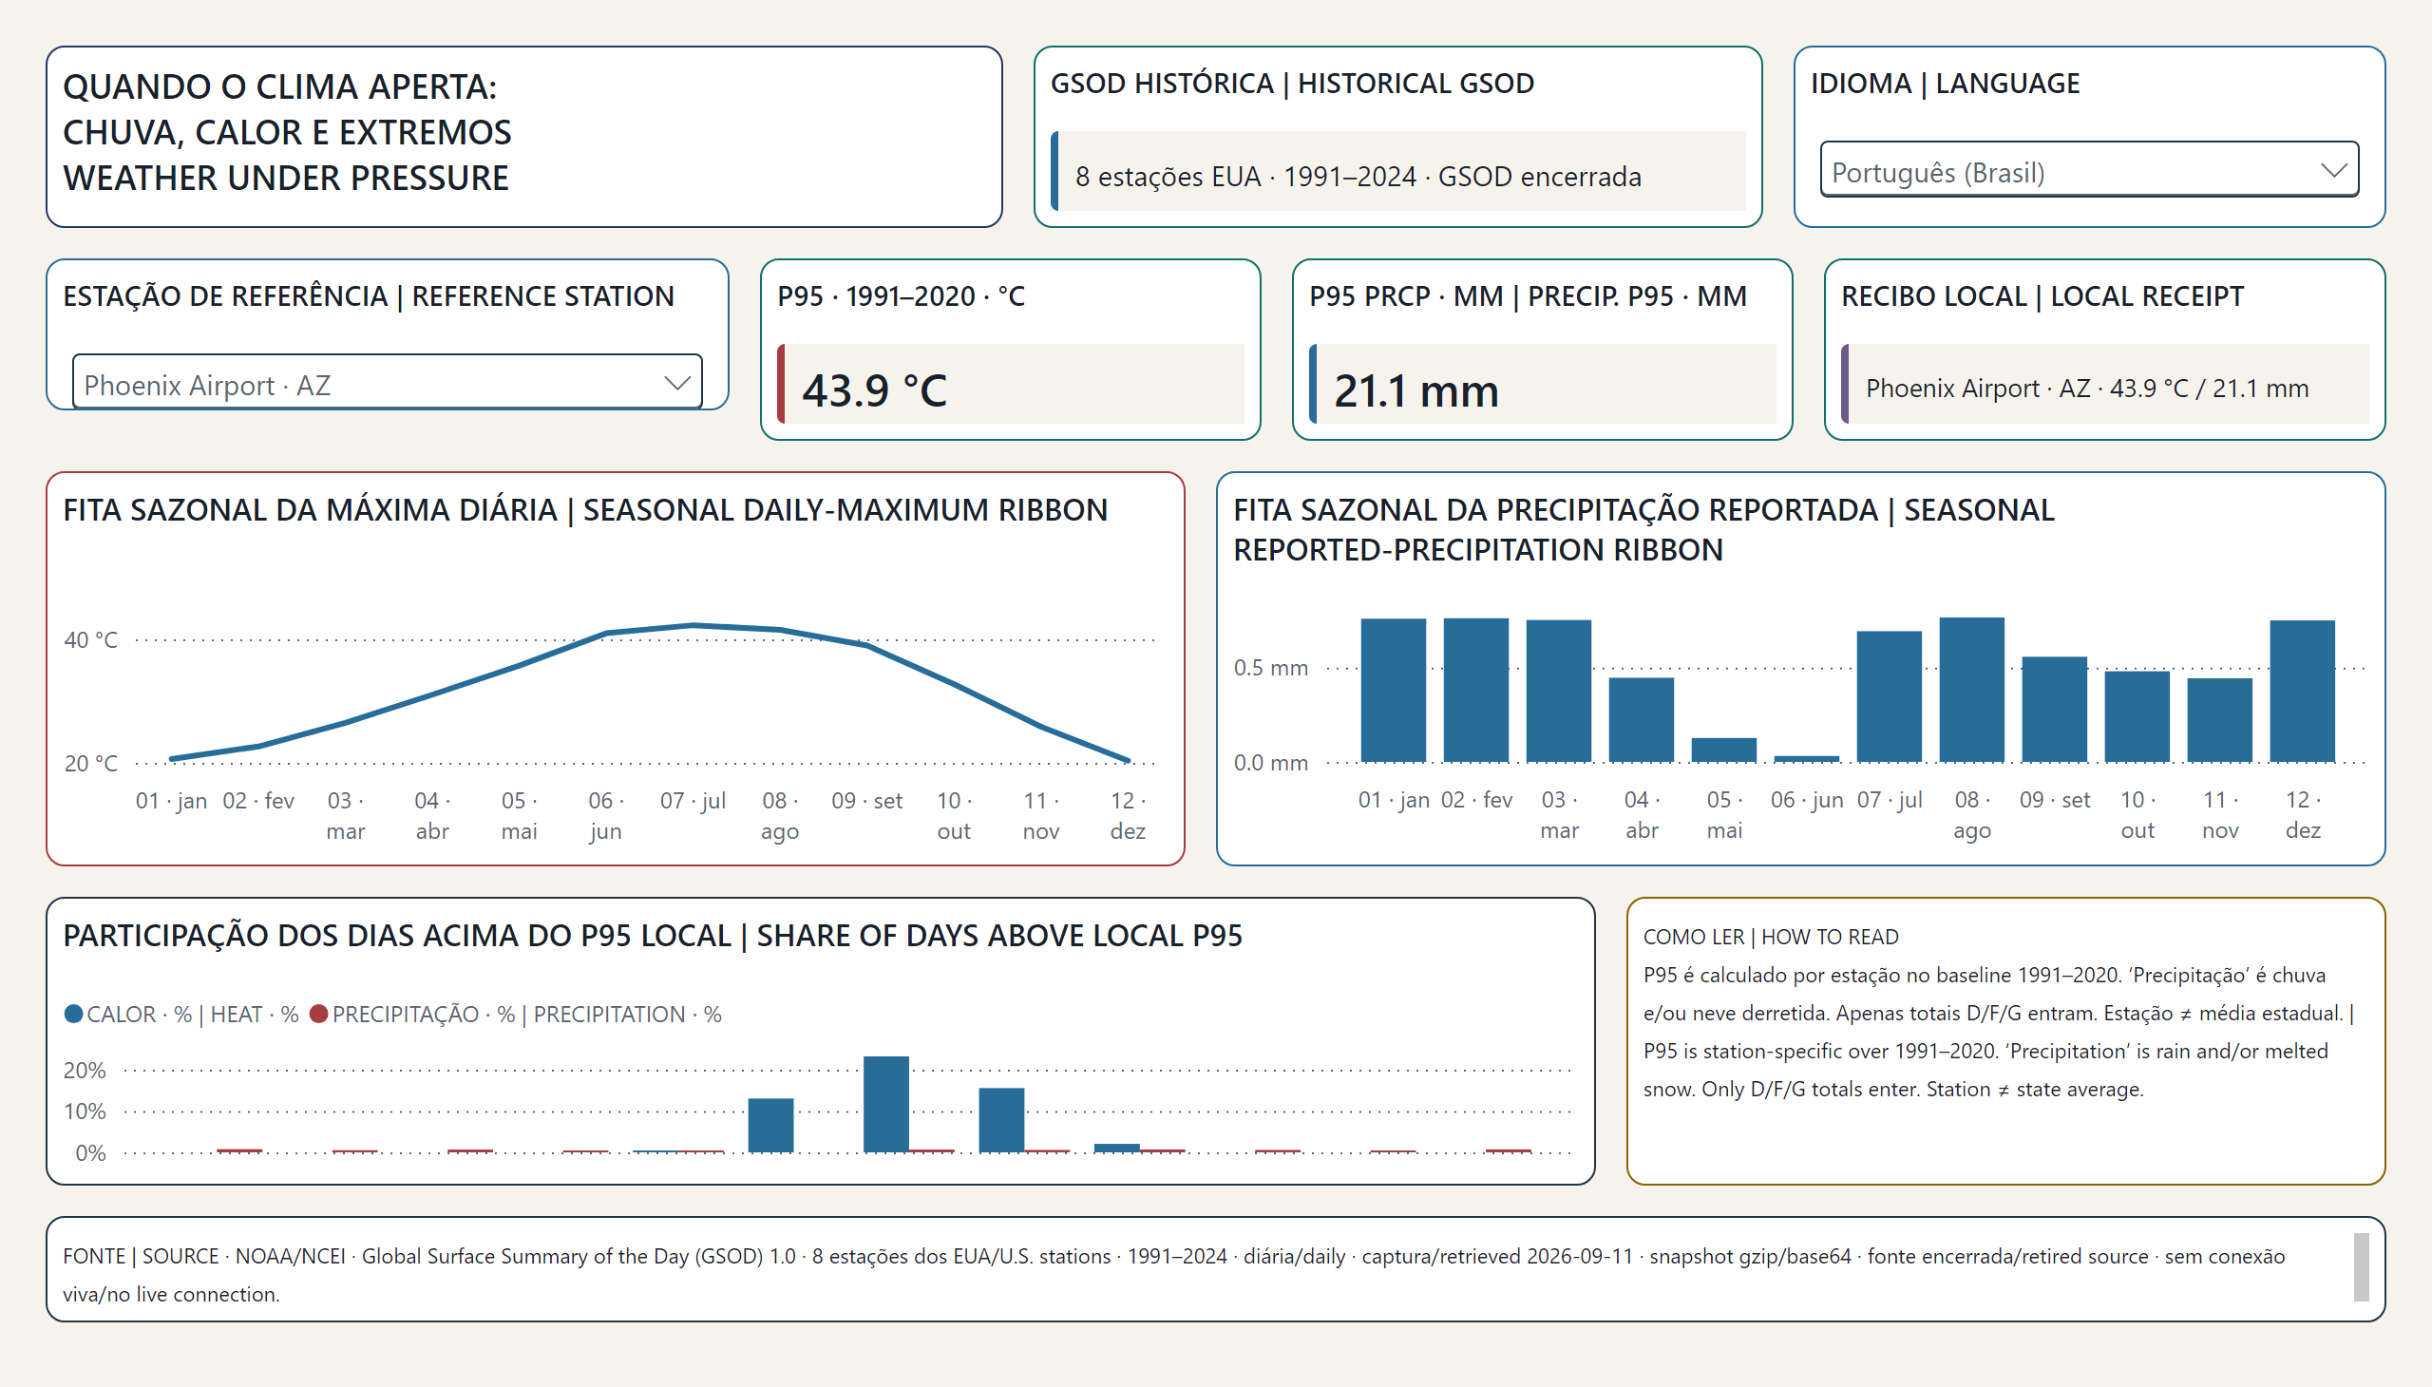Click the 8 estações EUA GSOD info banner
Screen dimensions: 2432x1387
[1397, 171]
